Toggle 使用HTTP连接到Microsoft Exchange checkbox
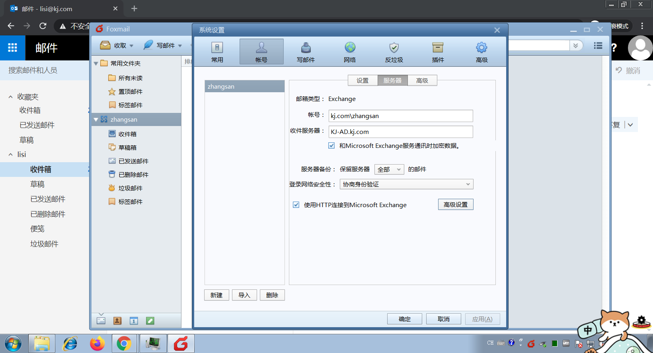Screen dimensions: 653x353 (296, 205)
